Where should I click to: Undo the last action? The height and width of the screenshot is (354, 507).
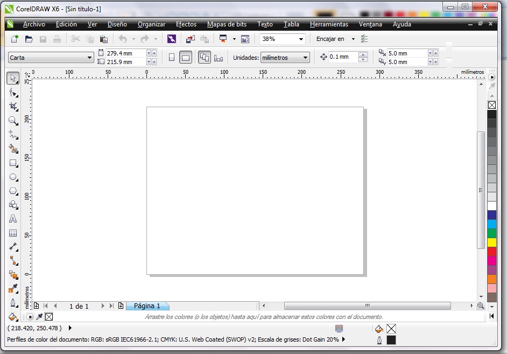[123, 38]
